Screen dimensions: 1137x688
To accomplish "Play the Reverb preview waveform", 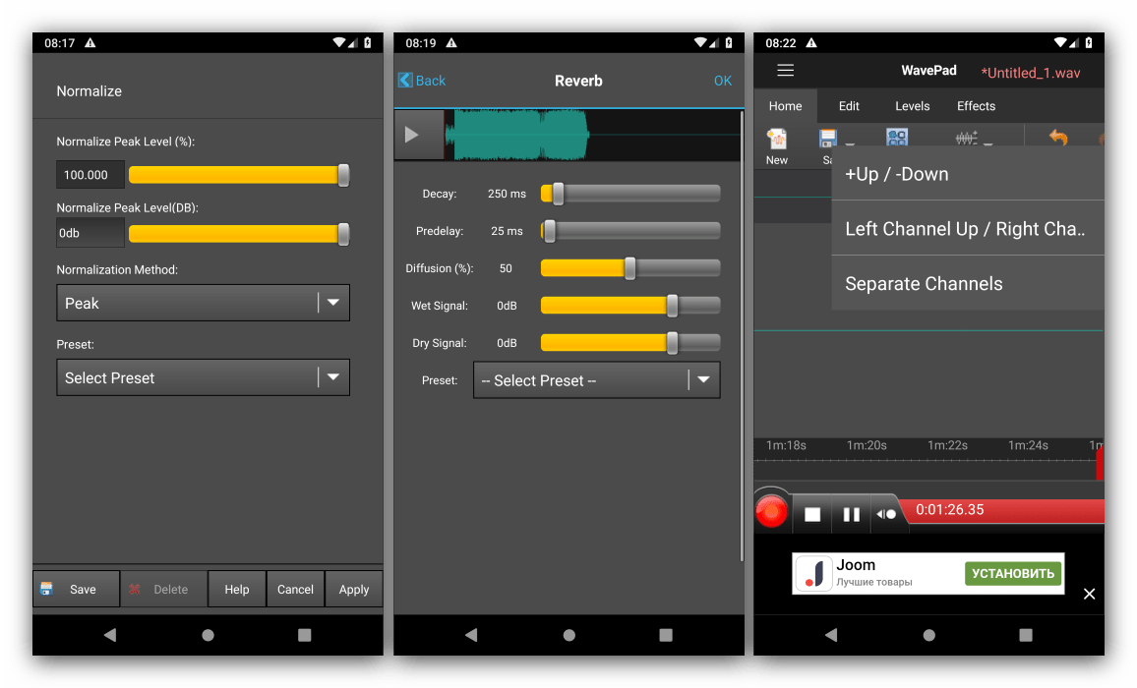I will [x=412, y=135].
